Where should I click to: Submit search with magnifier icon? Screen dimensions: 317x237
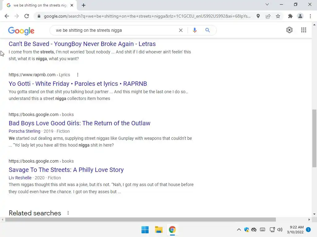click(207, 30)
